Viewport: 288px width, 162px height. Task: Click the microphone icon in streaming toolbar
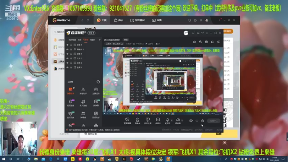coord(167,120)
